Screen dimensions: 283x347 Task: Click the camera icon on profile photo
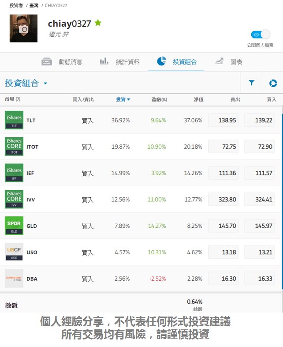click(24, 29)
